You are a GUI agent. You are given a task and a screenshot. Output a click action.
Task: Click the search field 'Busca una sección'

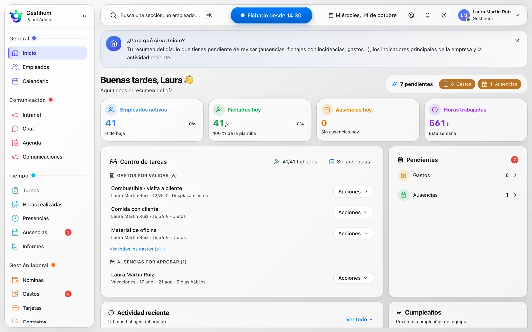tap(162, 15)
